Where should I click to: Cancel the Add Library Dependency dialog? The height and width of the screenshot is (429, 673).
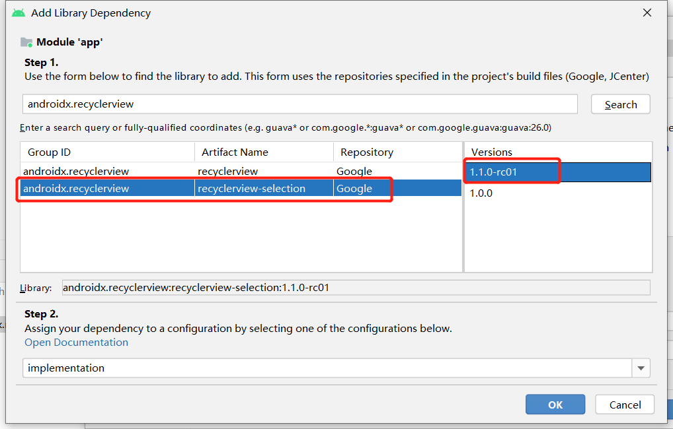623,404
